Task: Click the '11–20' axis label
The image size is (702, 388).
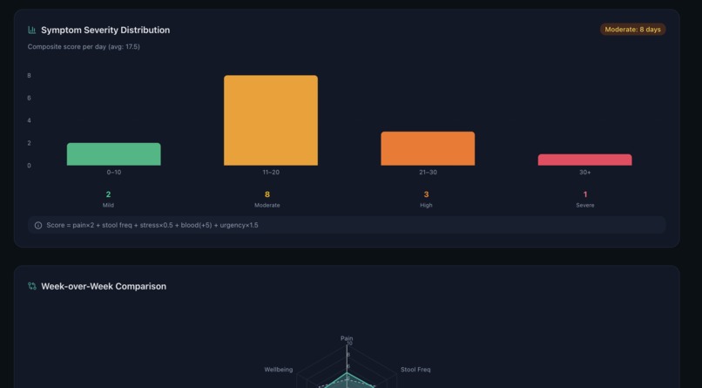Action: pos(271,172)
